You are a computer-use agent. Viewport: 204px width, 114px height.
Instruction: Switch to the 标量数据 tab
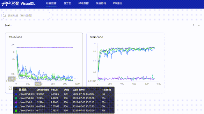[51, 3]
